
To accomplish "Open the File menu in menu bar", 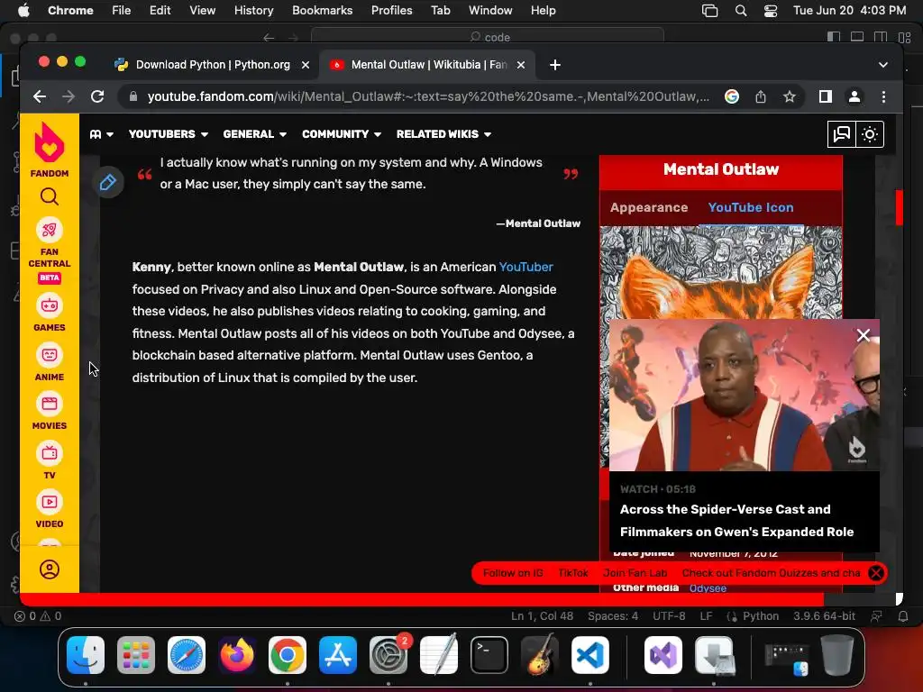I will pos(122,10).
